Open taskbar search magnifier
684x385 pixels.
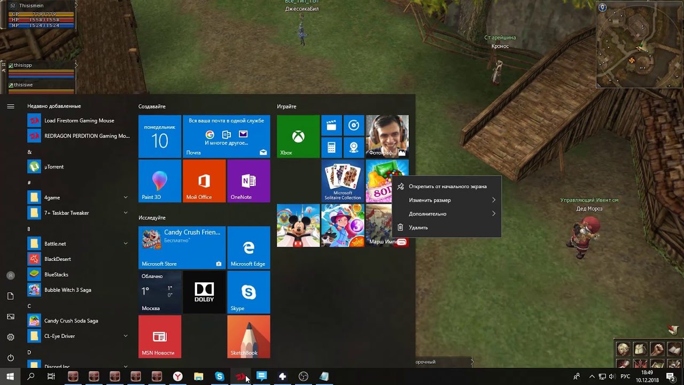pos(31,376)
